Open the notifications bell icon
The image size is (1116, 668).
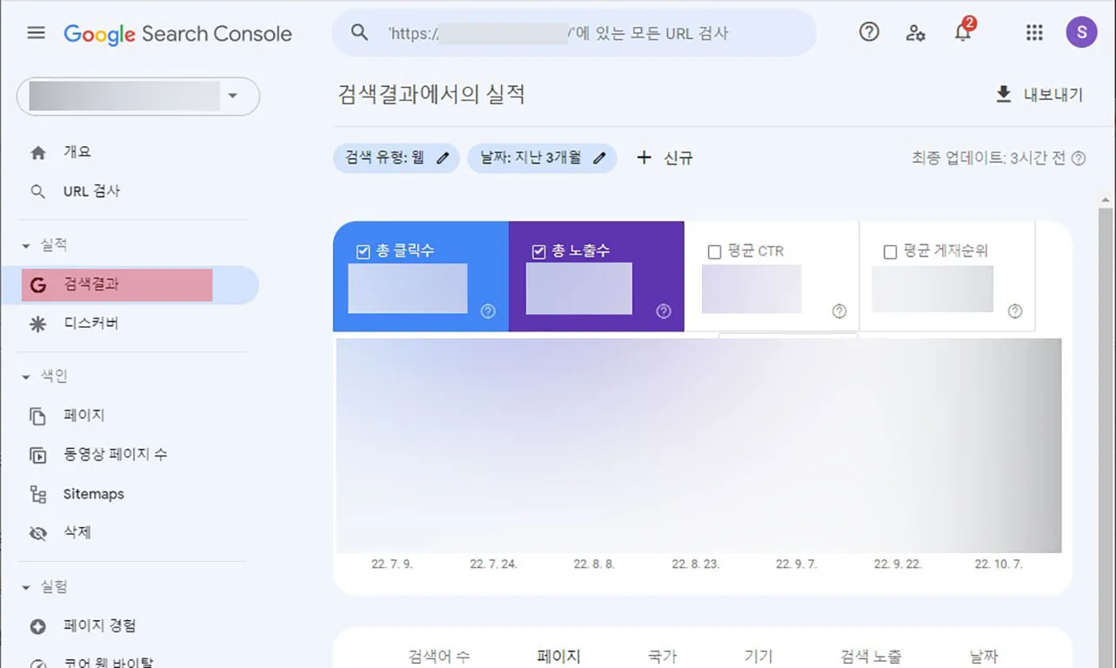[x=963, y=32]
